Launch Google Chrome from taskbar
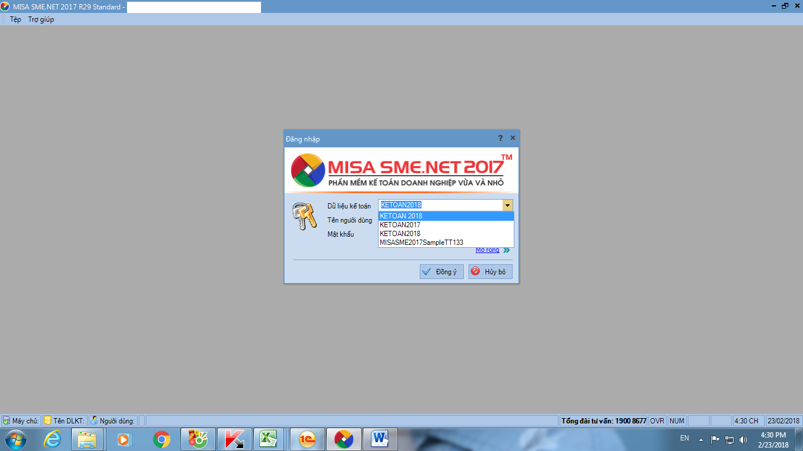This screenshot has width=803, height=451. pos(161,439)
